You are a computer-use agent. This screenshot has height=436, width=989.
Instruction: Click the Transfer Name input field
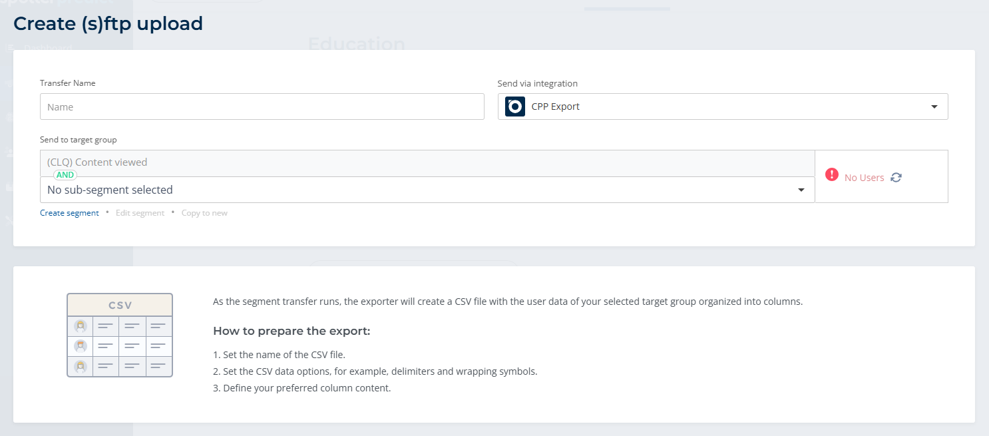pyautogui.click(x=262, y=107)
